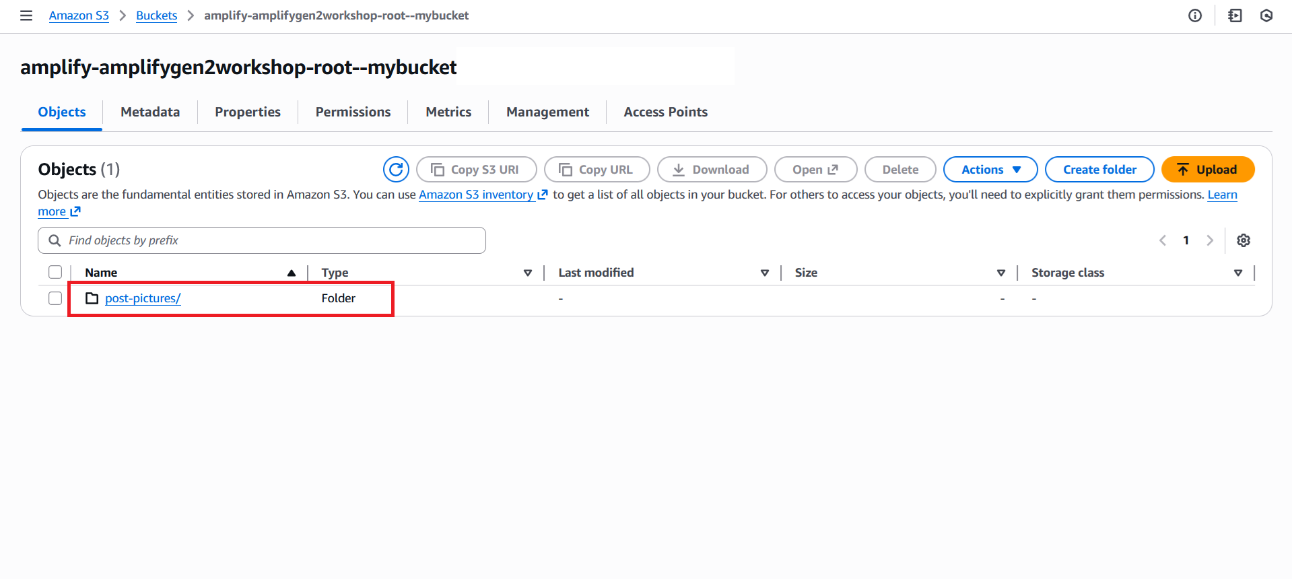Switch to the Metadata tab

pyautogui.click(x=150, y=112)
